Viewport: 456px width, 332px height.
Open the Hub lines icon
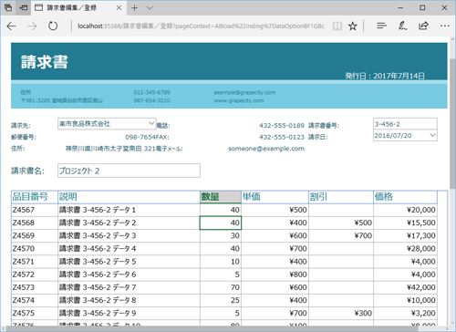[381, 26]
